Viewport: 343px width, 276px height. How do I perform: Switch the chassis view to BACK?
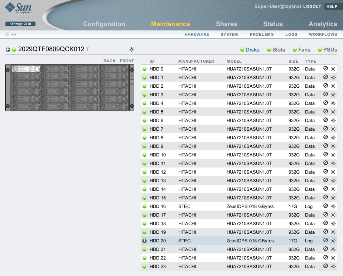(x=110, y=61)
